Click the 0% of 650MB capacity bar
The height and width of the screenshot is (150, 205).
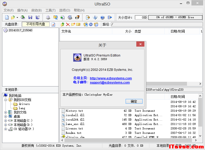coord(175,17)
